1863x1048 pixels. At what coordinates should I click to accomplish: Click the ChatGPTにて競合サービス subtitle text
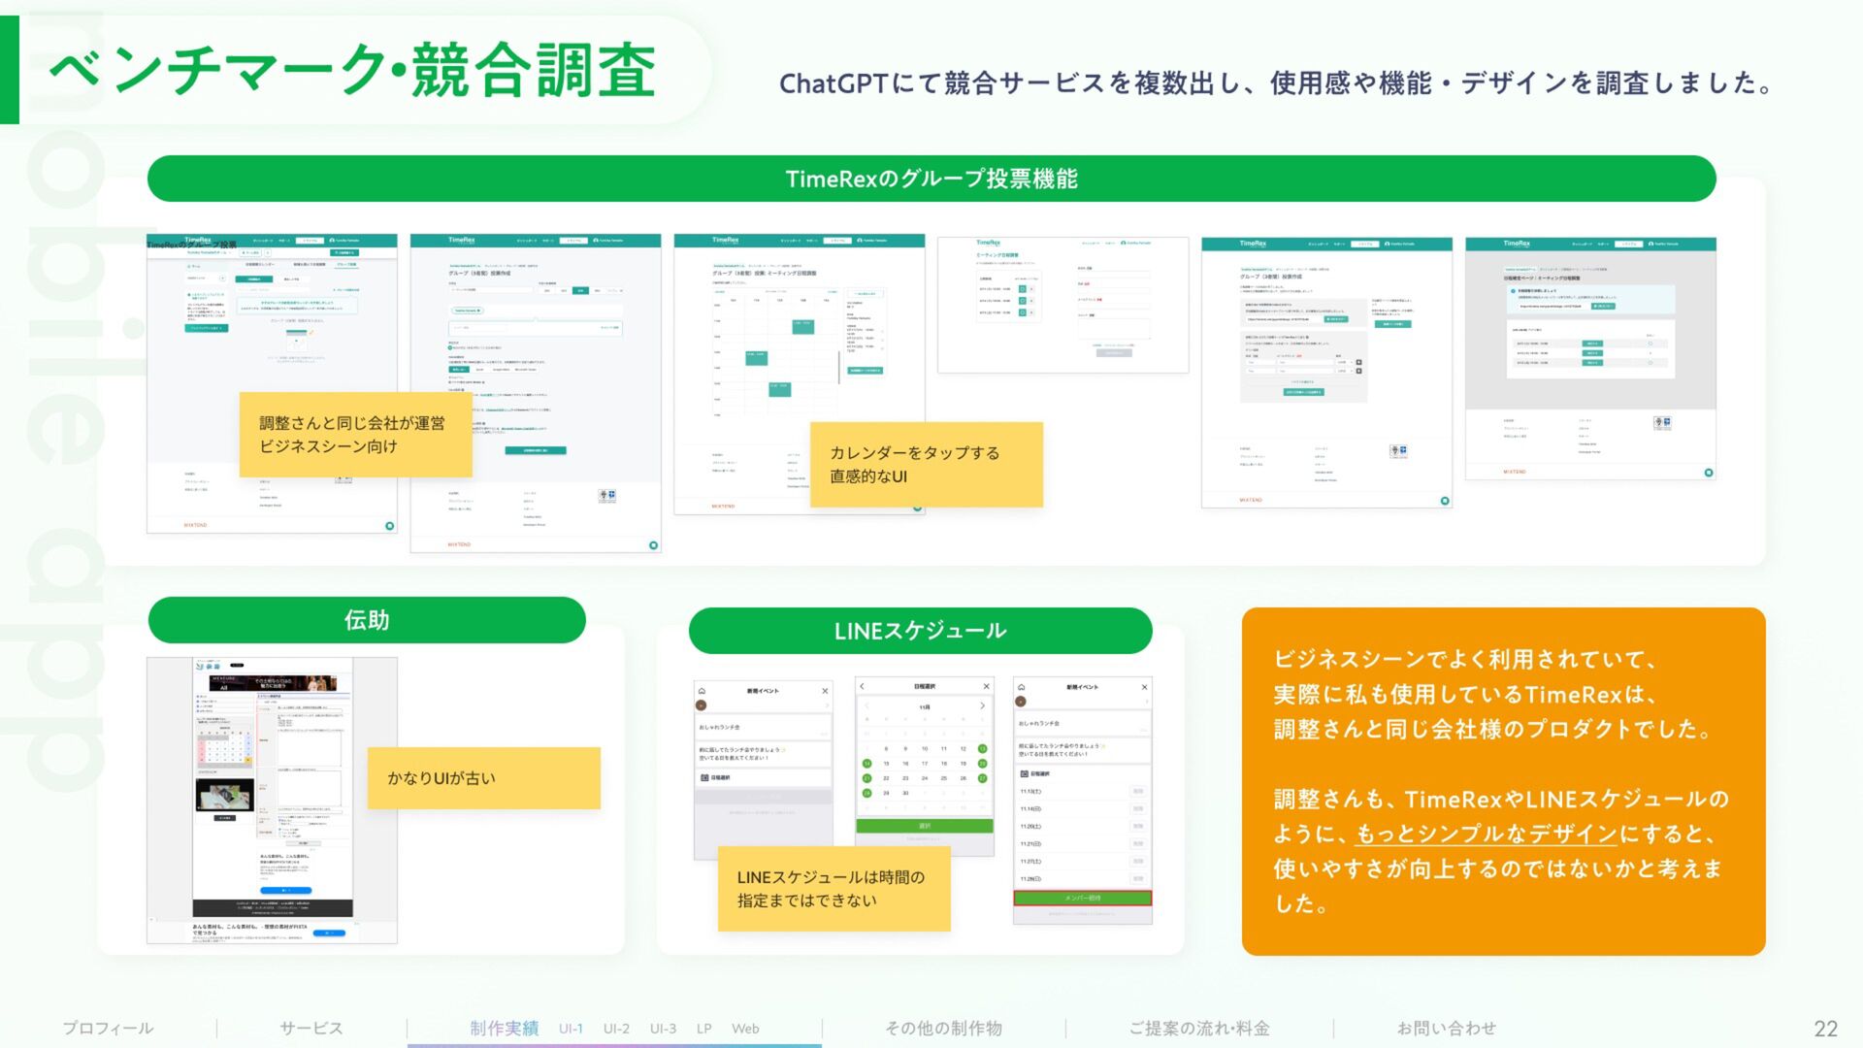1277,83
